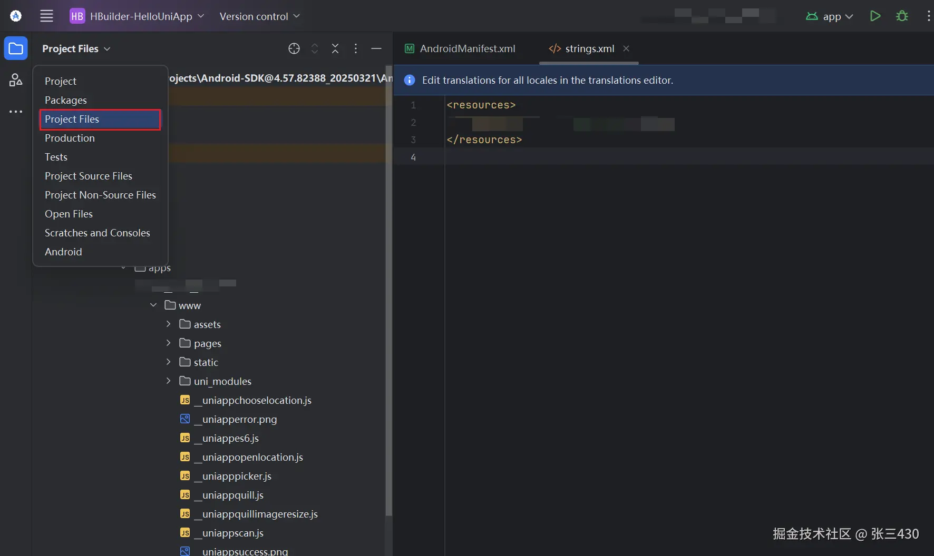Open the Version control dropdown
This screenshot has width=934, height=556.
click(x=259, y=16)
